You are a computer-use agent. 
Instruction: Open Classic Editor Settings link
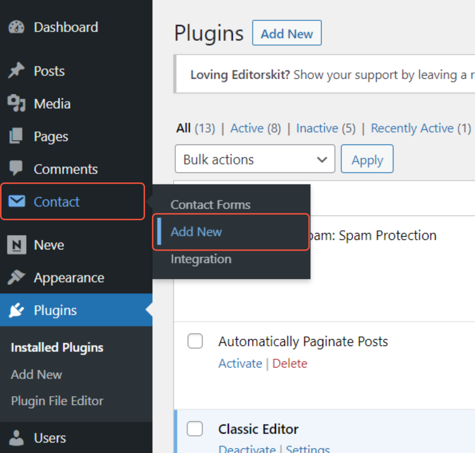308,449
